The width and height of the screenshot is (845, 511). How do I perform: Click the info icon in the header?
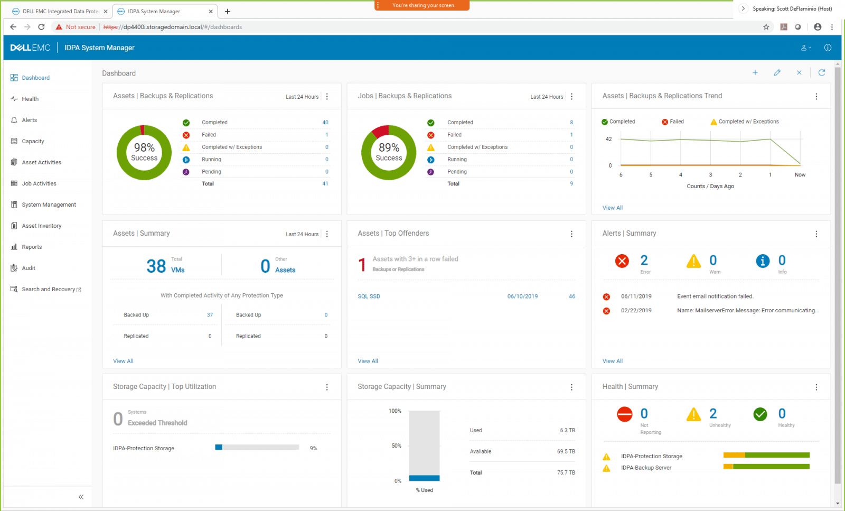tap(828, 48)
